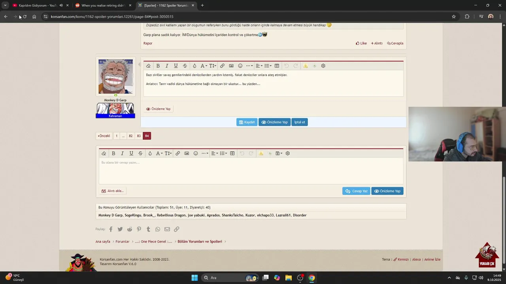
Task: Click Cevapla reply link on post
Action: [x=395, y=43]
